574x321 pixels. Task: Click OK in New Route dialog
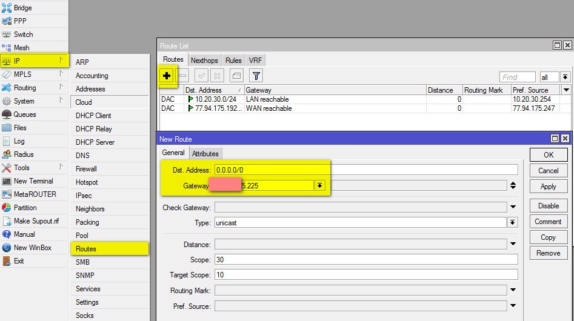[548, 155]
